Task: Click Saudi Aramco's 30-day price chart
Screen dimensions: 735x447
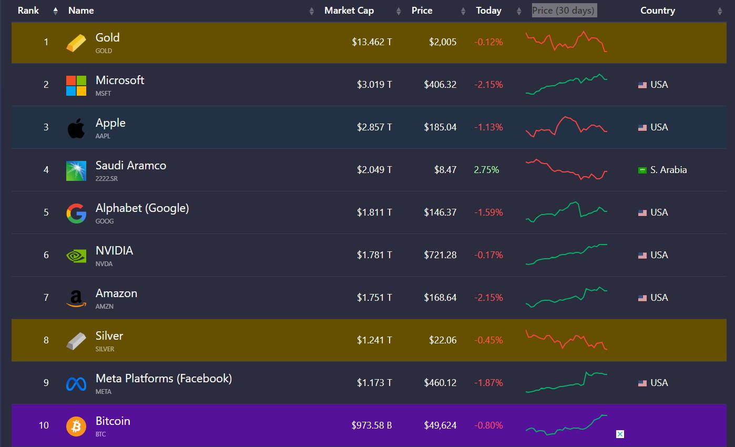Action: (566, 169)
